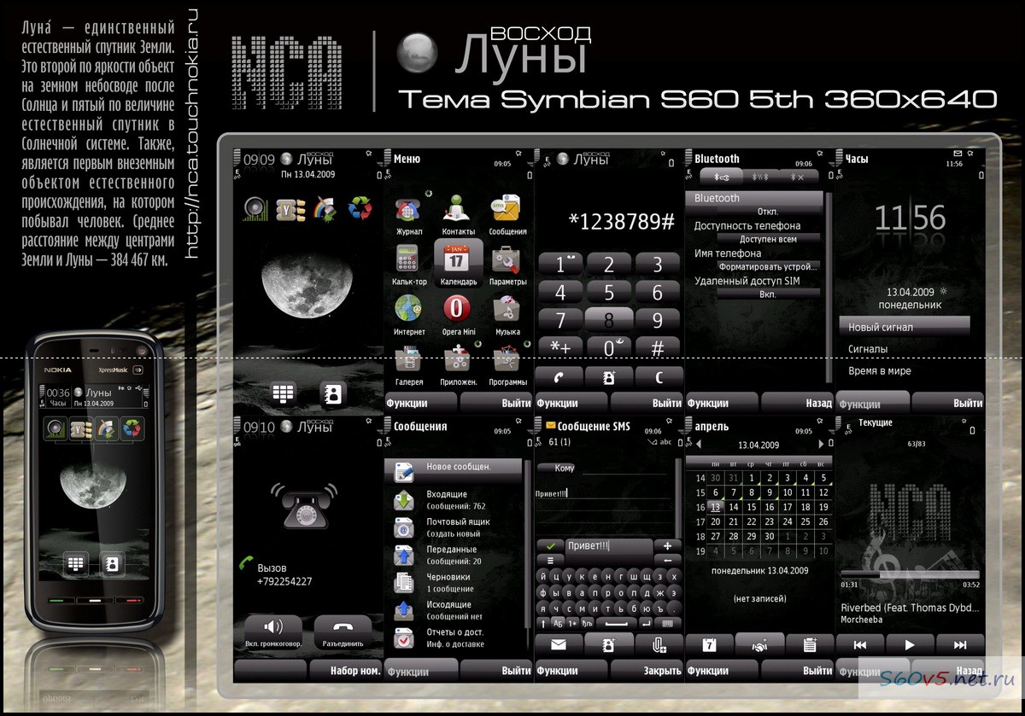Viewport: 1025px width, 716px height.
Task: Select Bluetooth settings tab with key icon
Action: (722, 177)
